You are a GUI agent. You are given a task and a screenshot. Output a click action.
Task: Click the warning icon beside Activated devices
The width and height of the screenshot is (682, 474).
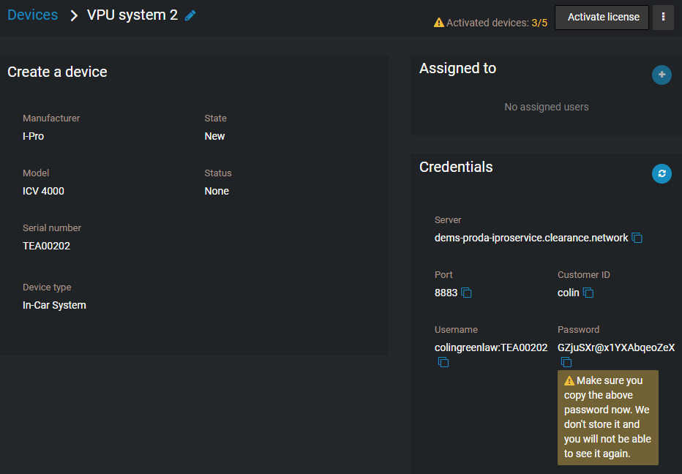439,23
